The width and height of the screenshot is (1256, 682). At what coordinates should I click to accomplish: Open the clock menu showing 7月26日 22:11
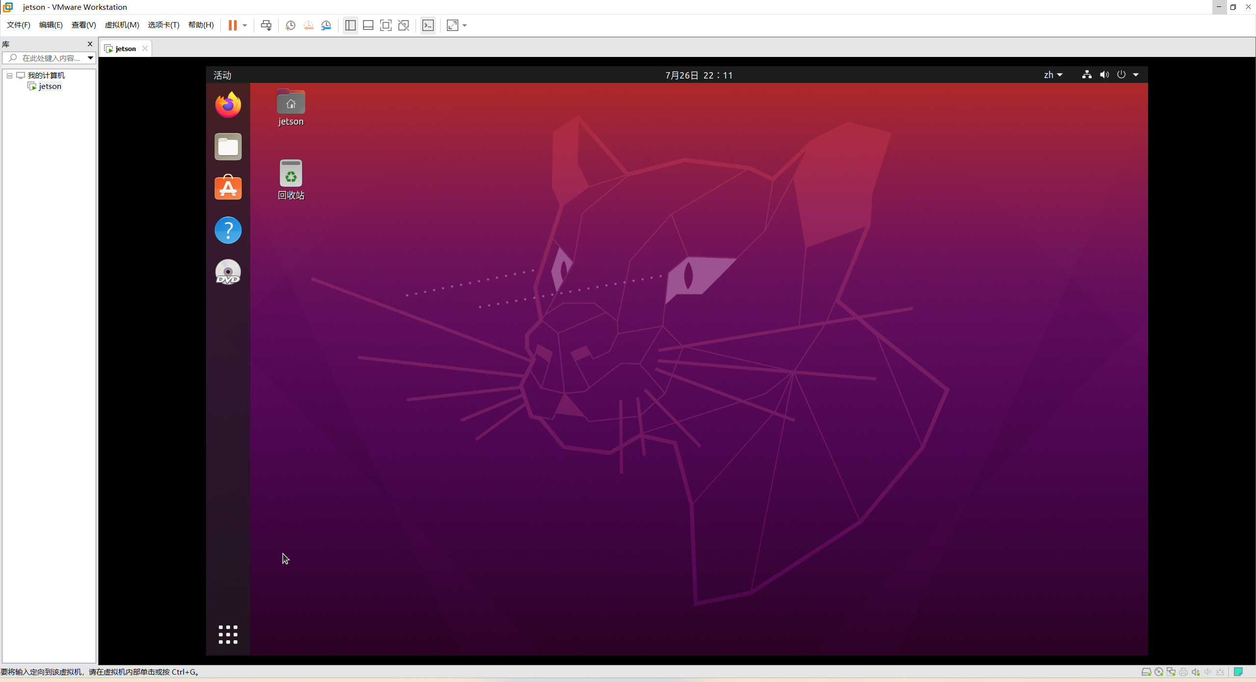699,75
